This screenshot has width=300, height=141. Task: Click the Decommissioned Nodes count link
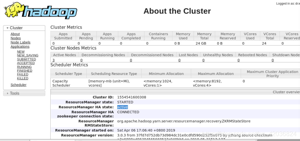pos(131,60)
